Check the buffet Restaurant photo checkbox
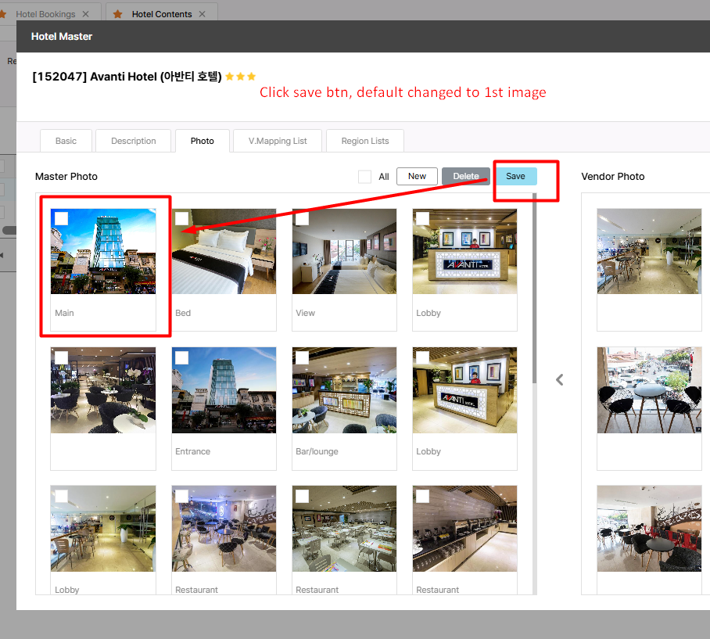This screenshot has width=710, height=639. (x=422, y=497)
